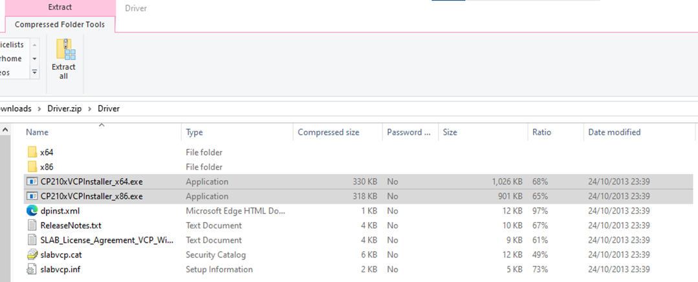Select the x86 folder name
The height and width of the screenshot is (282, 698).
coord(47,167)
